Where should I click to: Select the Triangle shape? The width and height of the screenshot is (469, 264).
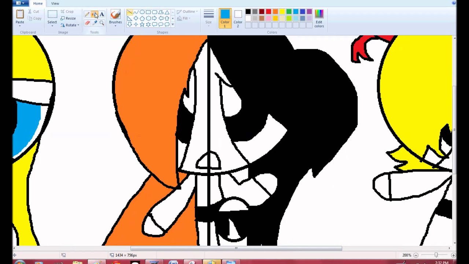167,12
